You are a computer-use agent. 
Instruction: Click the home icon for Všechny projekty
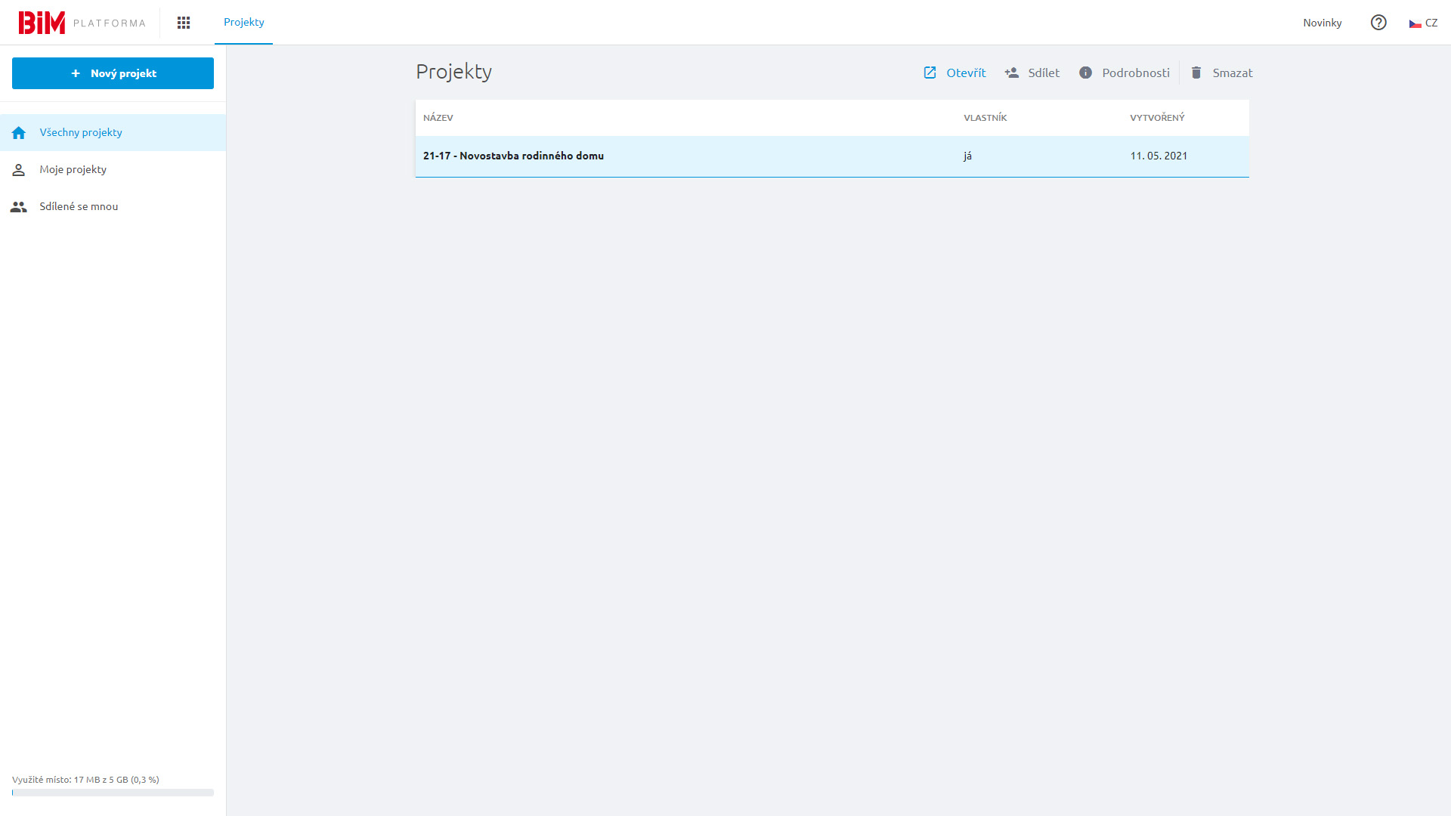(19, 133)
